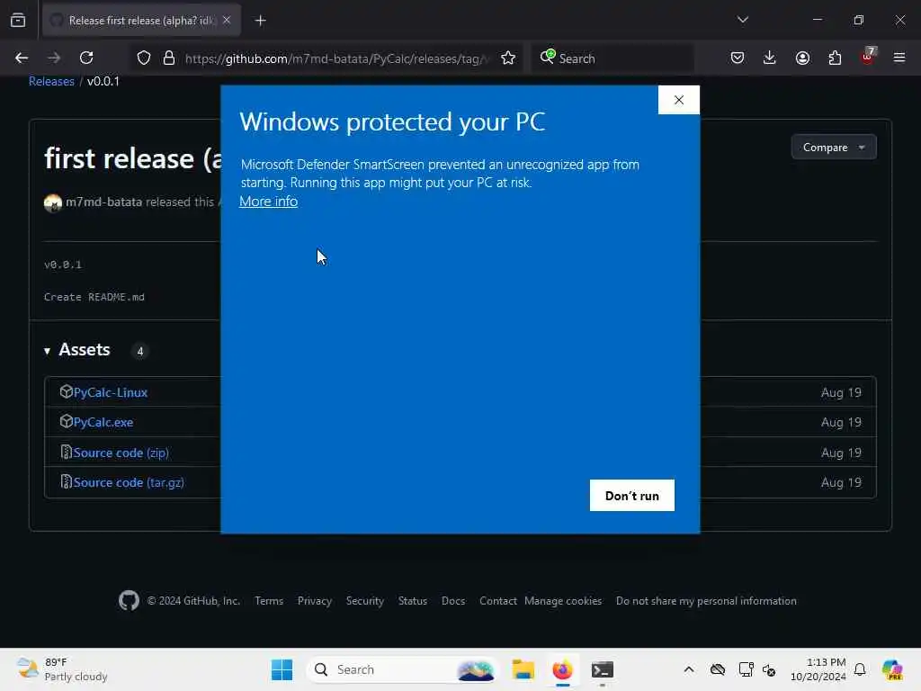Open the Contact footer link
Image resolution: width=921 pixels, height=691 pixels.
click(x=498, y=600)
